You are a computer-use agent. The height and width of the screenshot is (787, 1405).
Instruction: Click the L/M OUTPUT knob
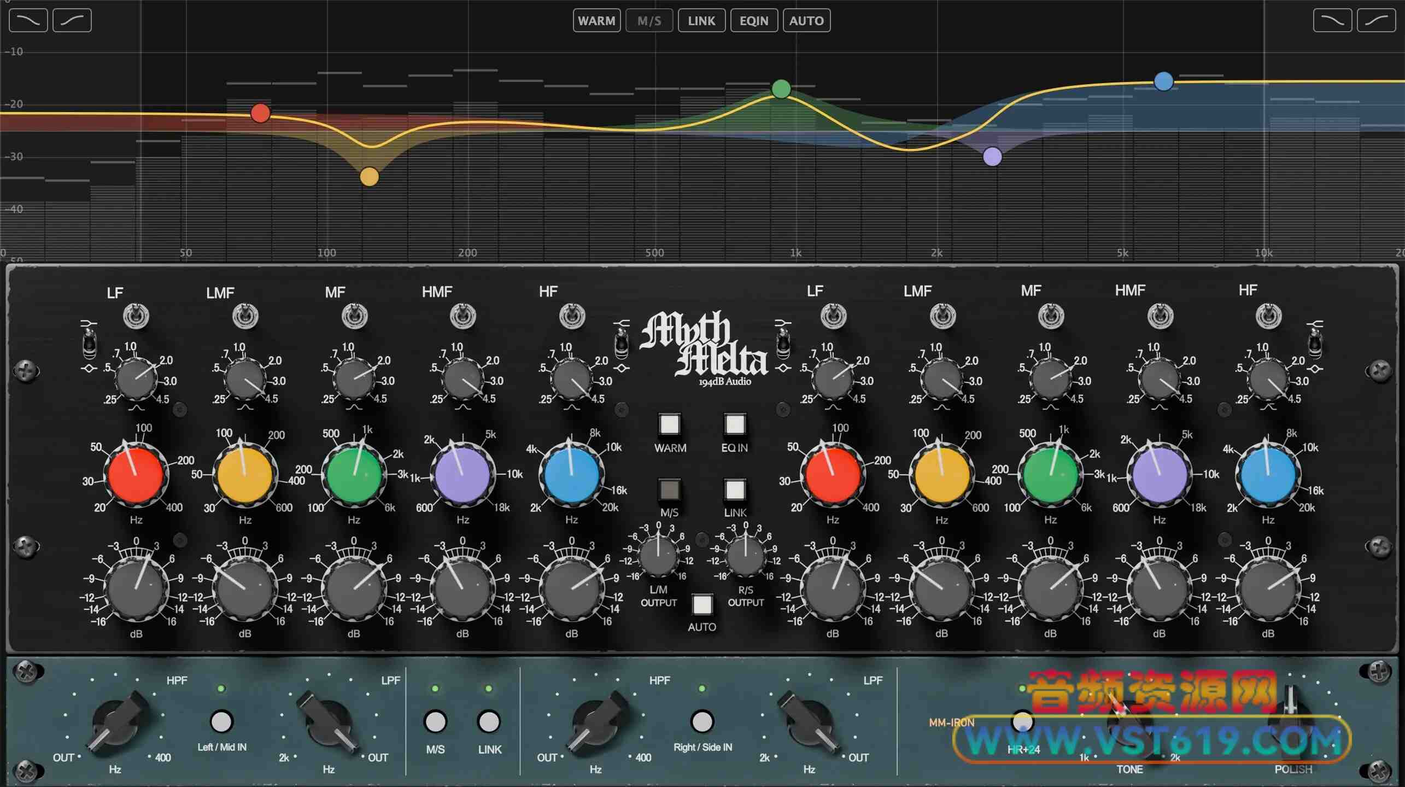coord(659,556)
